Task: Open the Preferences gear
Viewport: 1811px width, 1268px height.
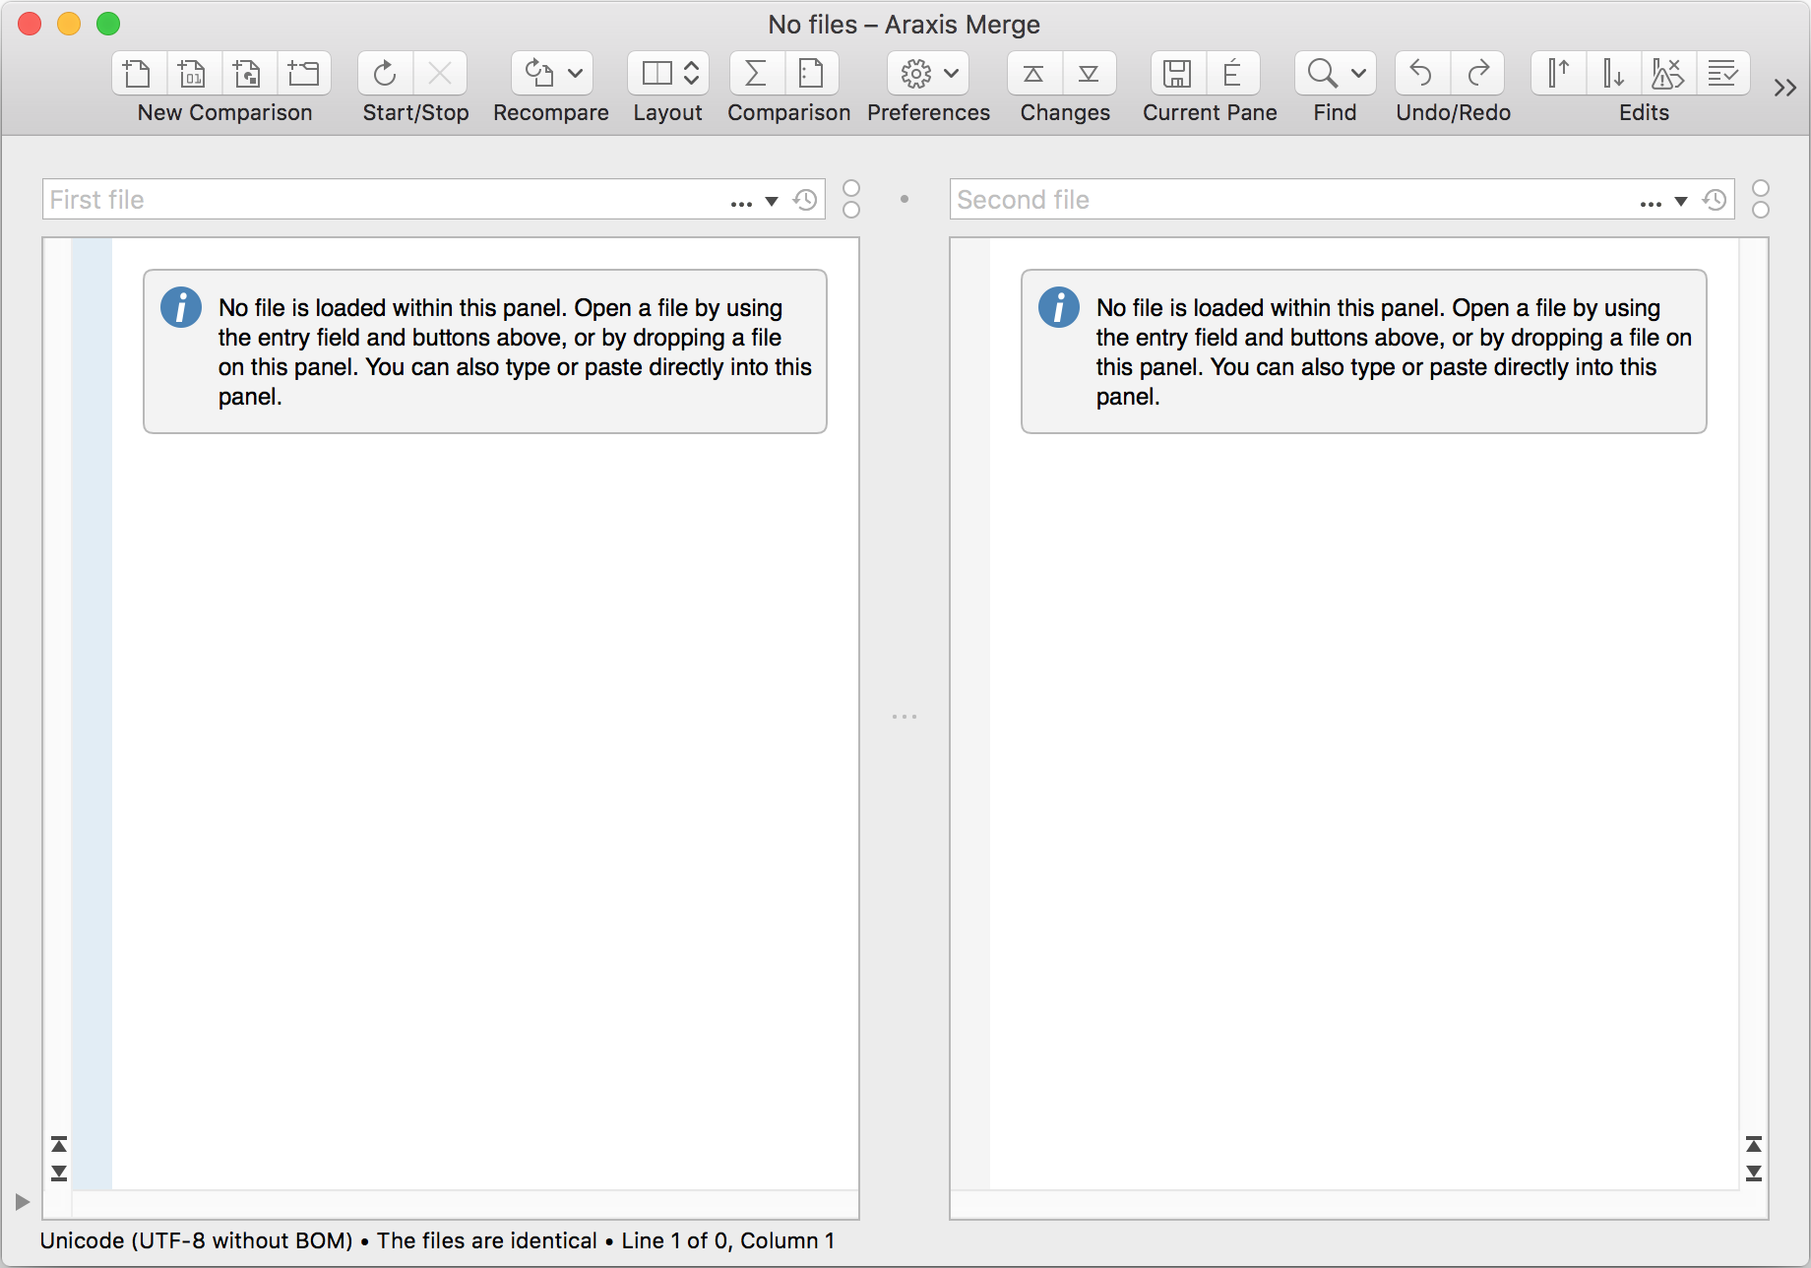Action: coord(916,73)
